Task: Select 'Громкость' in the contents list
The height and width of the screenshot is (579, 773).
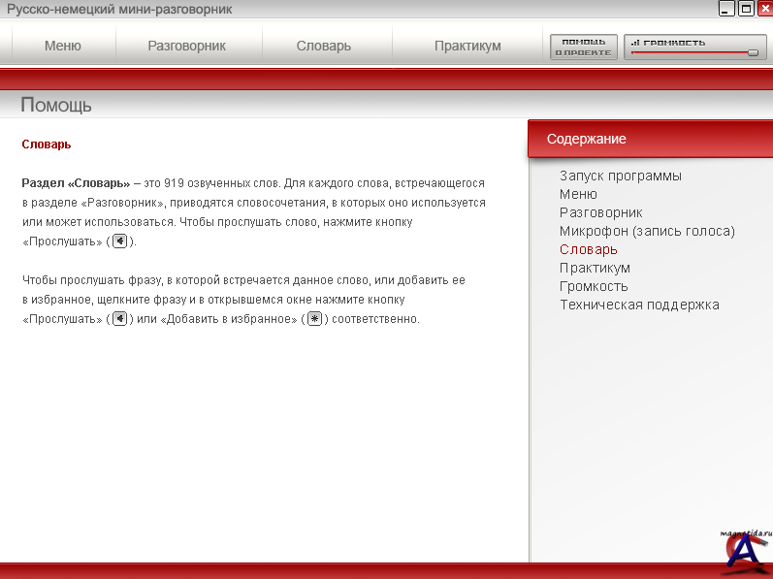Action: [594, 286]
